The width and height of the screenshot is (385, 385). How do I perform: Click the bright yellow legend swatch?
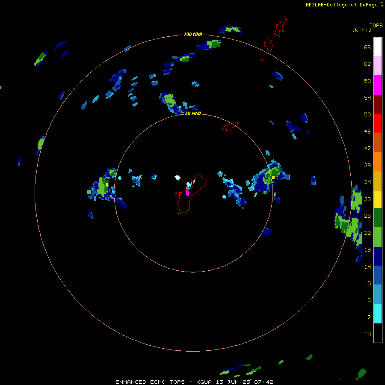[x=378, y=199]
